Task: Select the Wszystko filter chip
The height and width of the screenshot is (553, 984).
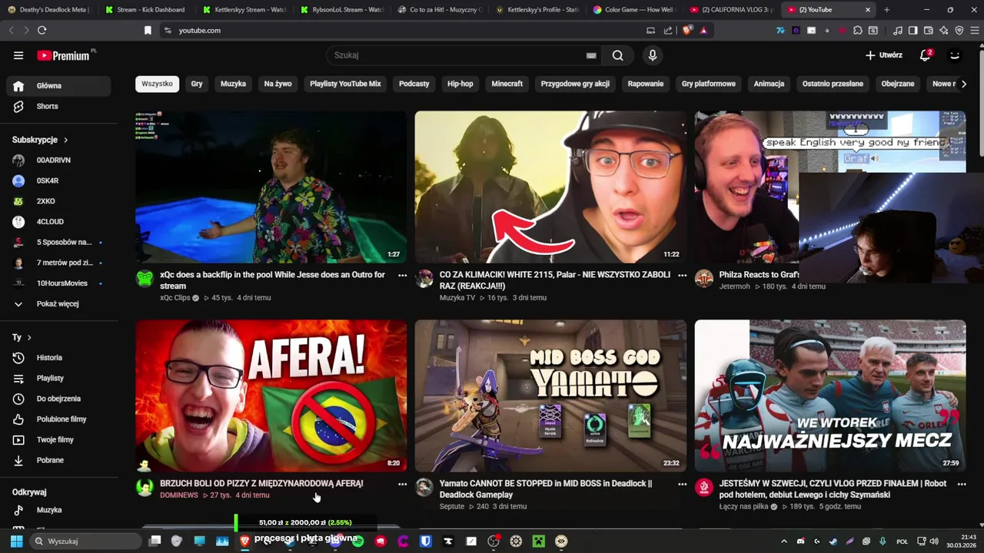Action: (158, 84)
